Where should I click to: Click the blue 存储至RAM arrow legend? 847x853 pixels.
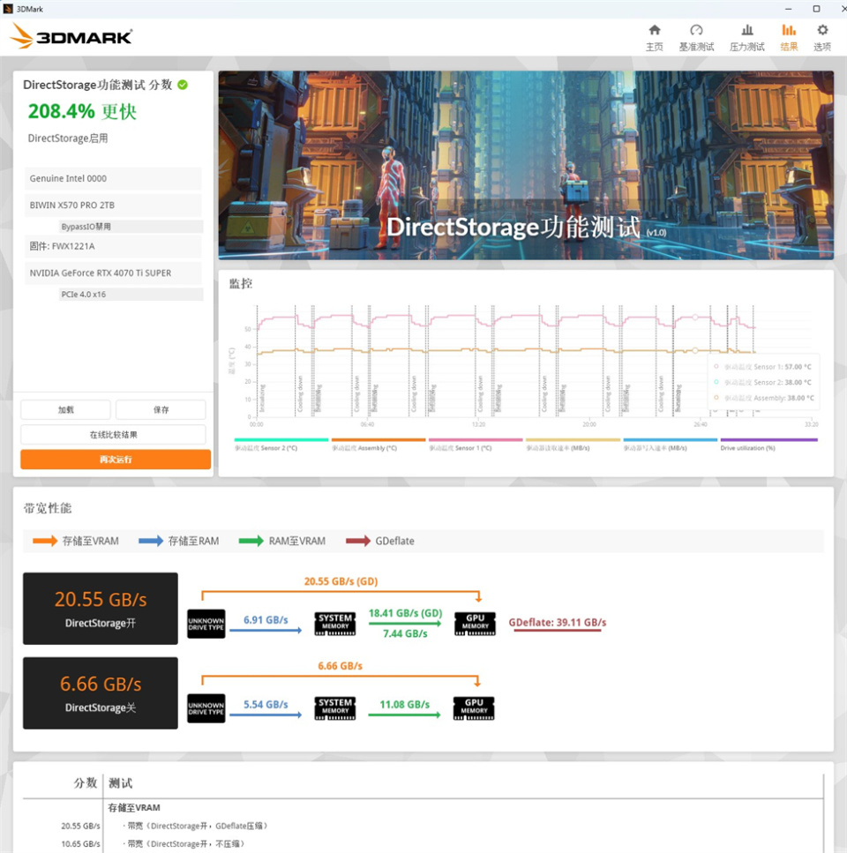point(179,541)
